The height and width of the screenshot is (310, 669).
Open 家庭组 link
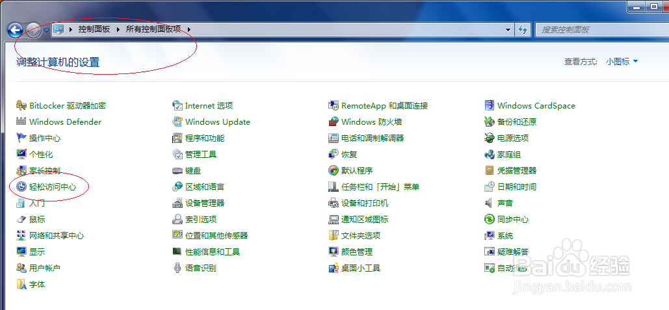509,155
